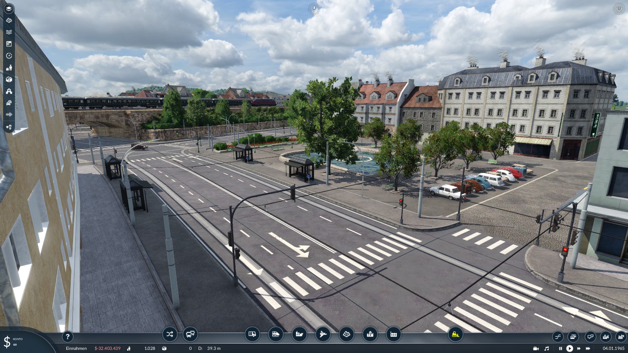This screenshot has height=353, width=628.
Task: Open the track upgrade tool icon
Action: [x=558, y=337]
